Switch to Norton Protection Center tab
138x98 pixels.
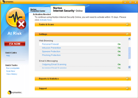click(40, 10)
